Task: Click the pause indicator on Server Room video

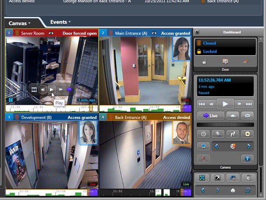Action: pyautogui.click(x=10, y=100)
